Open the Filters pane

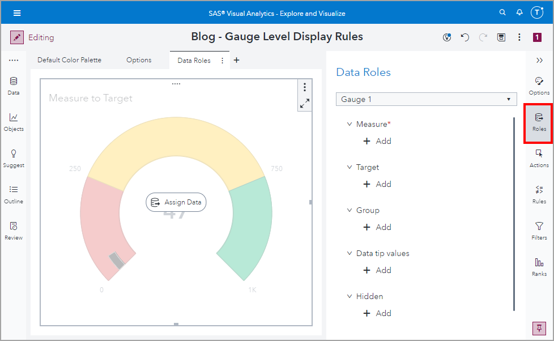pyautogui.click(x=539, y=230)
